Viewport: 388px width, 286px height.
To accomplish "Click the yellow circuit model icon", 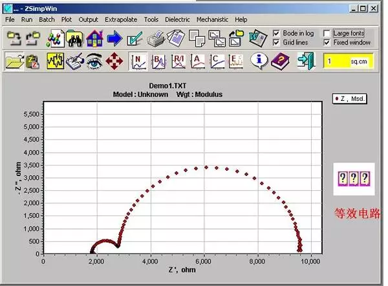I will tap(56, 61).
